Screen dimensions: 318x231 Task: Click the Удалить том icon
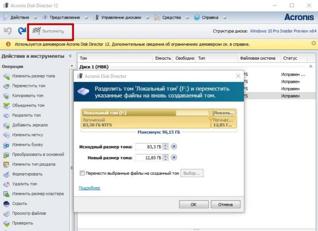tap(6, 184)
